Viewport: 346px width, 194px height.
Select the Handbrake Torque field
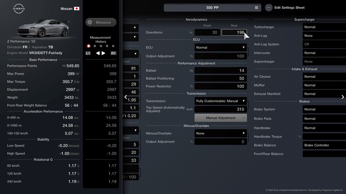[324, 137]
